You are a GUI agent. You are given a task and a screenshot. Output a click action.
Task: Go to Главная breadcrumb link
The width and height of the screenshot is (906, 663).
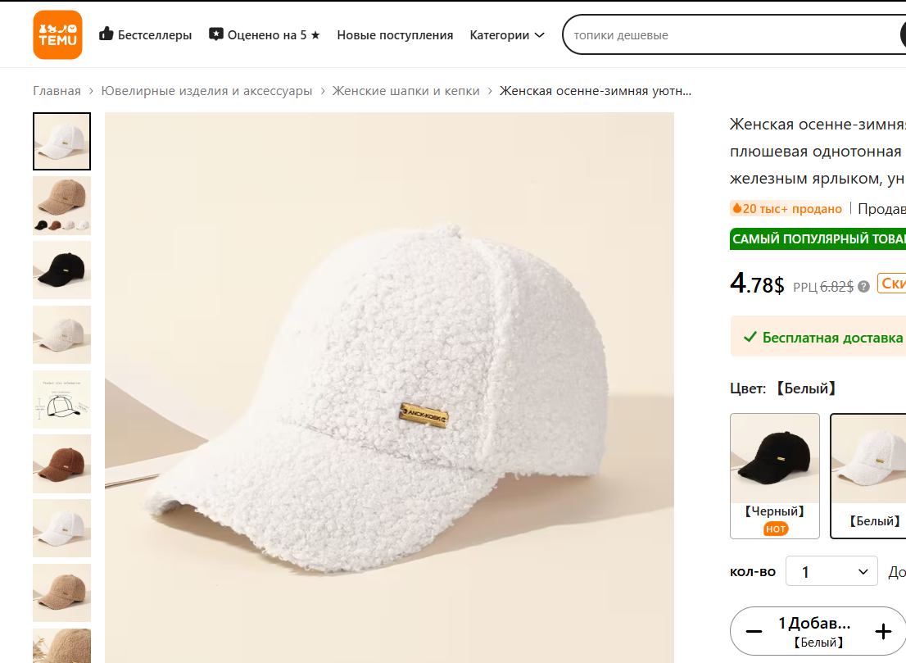coord(57,91)
